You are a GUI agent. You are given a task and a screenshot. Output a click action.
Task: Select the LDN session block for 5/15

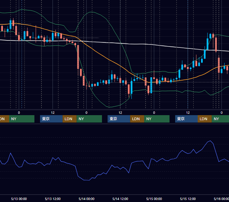[x=205, y=119]
